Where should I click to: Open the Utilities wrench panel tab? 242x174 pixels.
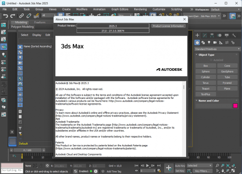click(x=234, y=35)
